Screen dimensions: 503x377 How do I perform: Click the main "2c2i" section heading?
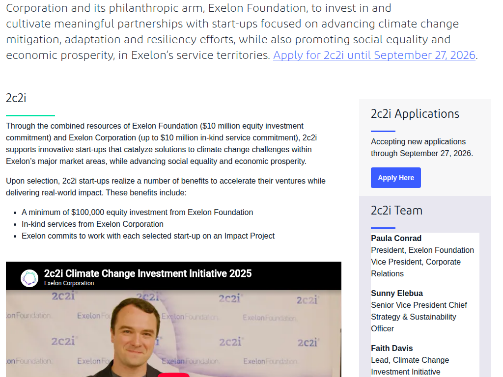(16, 98)
